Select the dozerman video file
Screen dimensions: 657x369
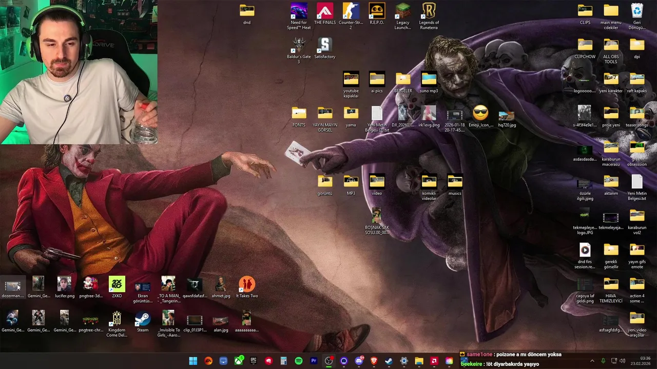point(12,287)
